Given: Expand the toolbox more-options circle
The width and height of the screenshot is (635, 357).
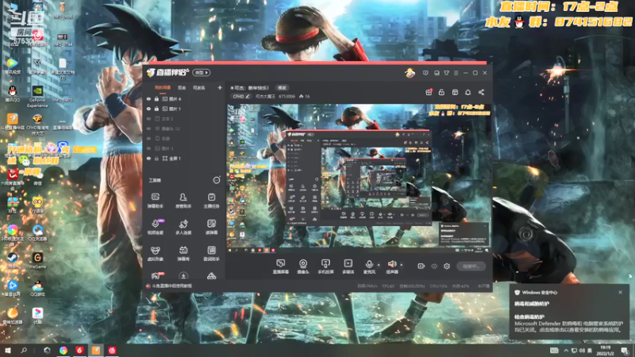Looking at the screenshot, I should (217, 180).
